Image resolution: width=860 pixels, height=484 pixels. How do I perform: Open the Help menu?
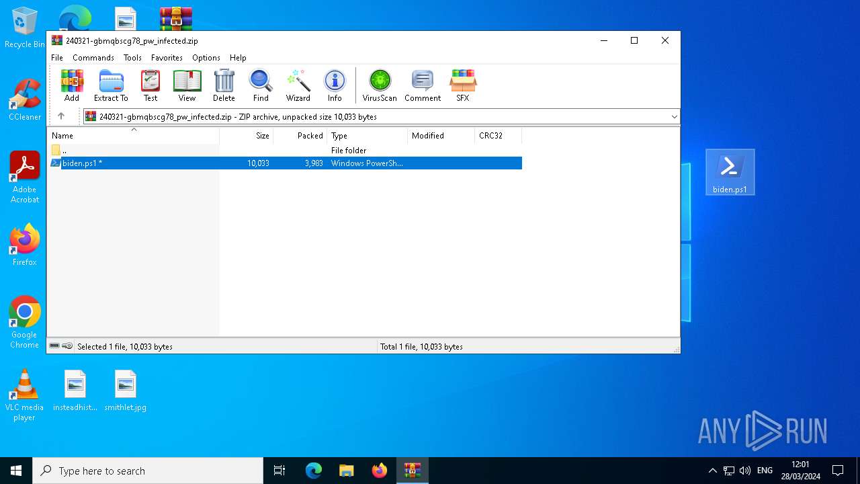pos(238,58)
